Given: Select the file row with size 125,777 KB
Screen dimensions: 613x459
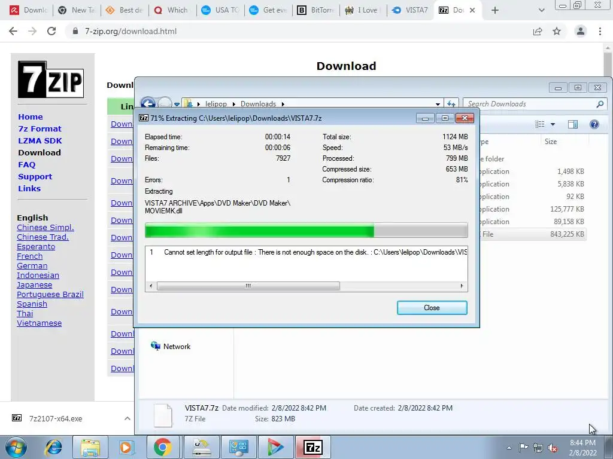Looking at the screenshot, I should tap(532, 209).
